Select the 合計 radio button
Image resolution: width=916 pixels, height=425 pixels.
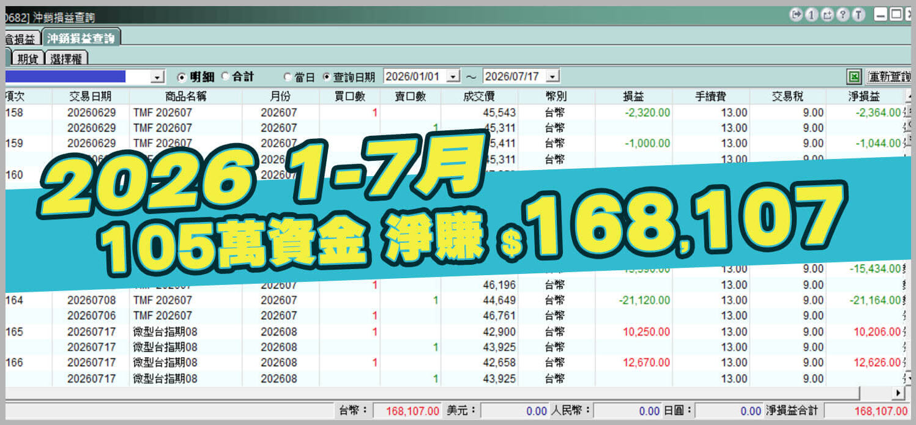225,77
